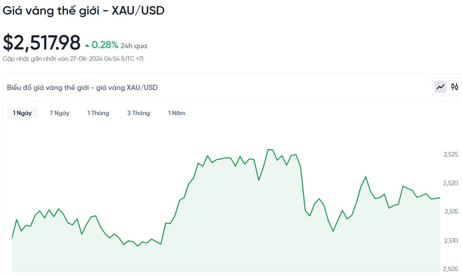The image size is (462, 276).
Task: Click the last-updated timestamp text
Action: click(x=73, y=59)
